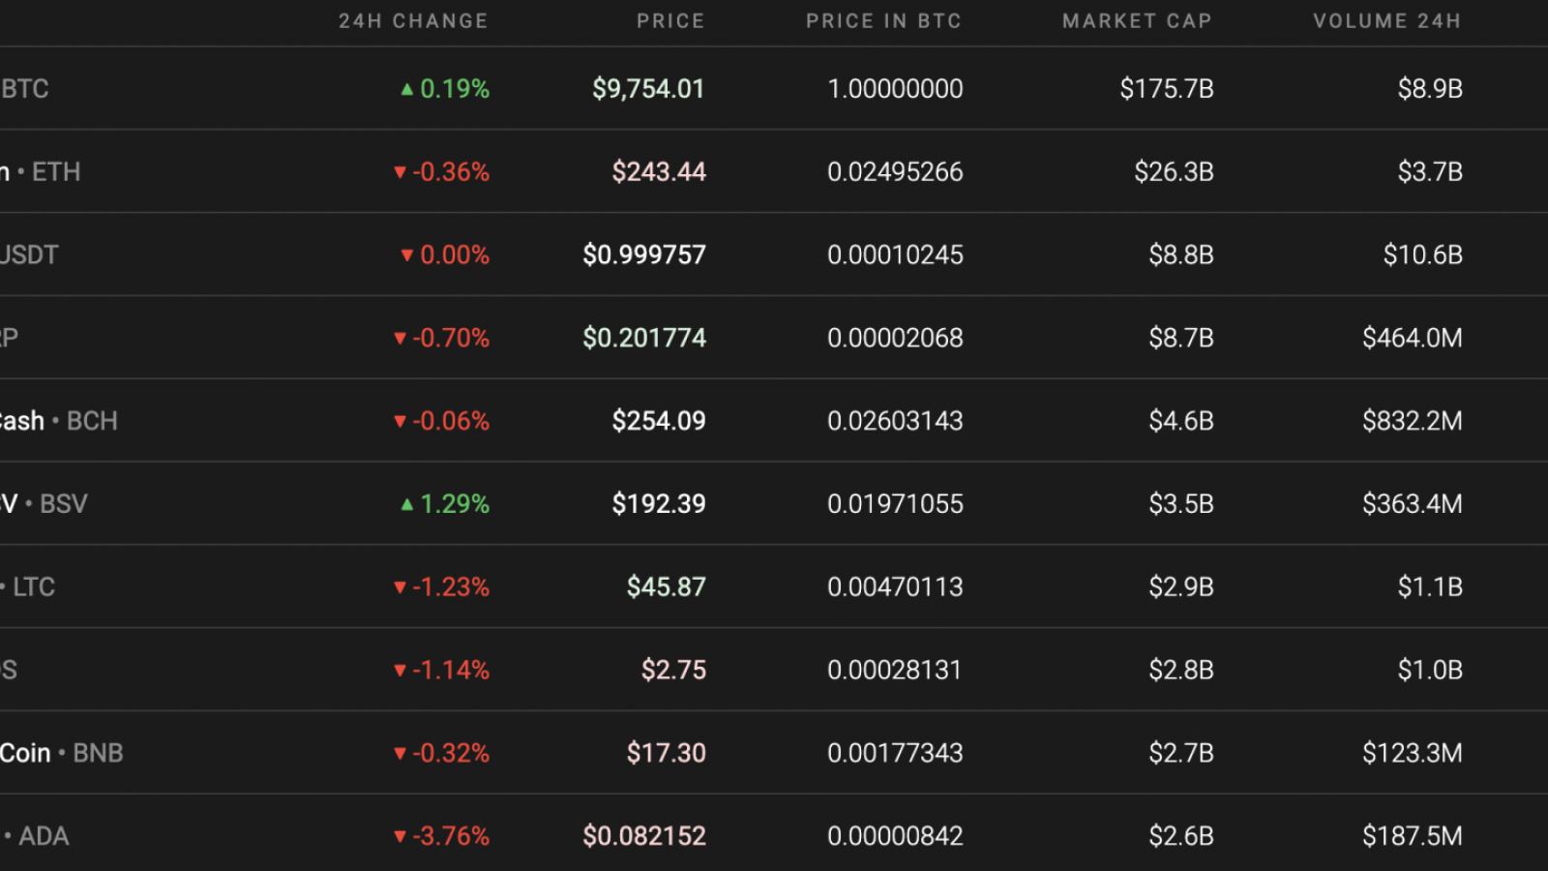The image size is (1548, 871).
Task: Select the 24h volume $8.9B
Action: click(1430, 89)
